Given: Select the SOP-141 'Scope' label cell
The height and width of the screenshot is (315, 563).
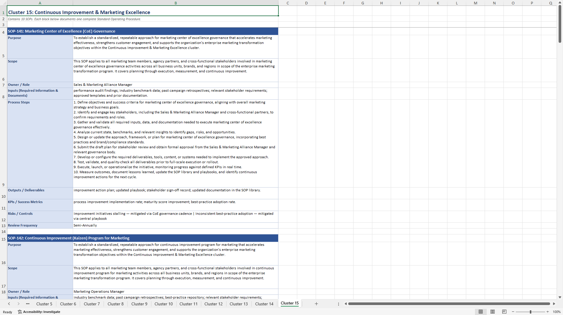Looking at the screenshot, I should (x=40, y=70).
